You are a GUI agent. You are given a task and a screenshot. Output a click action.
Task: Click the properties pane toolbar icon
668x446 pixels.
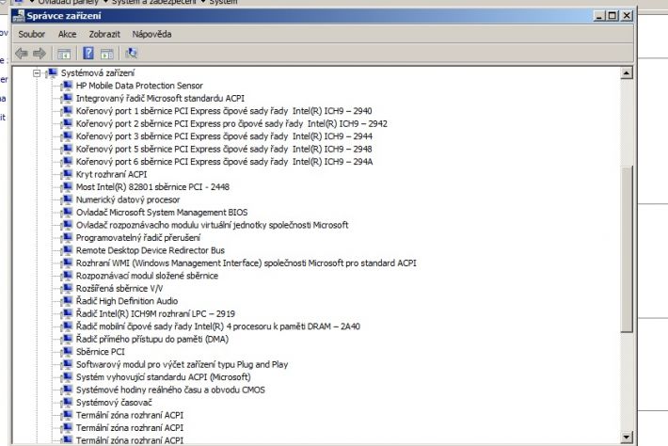[107, 54]
